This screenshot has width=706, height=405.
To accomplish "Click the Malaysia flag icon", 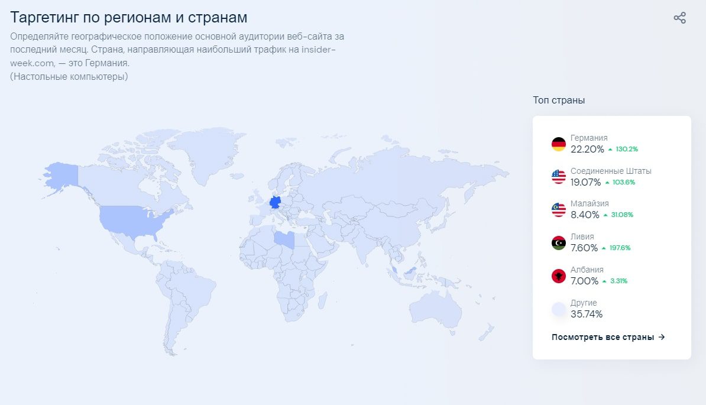I will (x=558, y=210).
